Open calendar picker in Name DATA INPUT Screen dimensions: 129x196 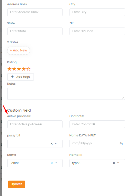point(121,144)
